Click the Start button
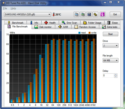The width and height of the screenshot is (125, 109). pos(111,34)
